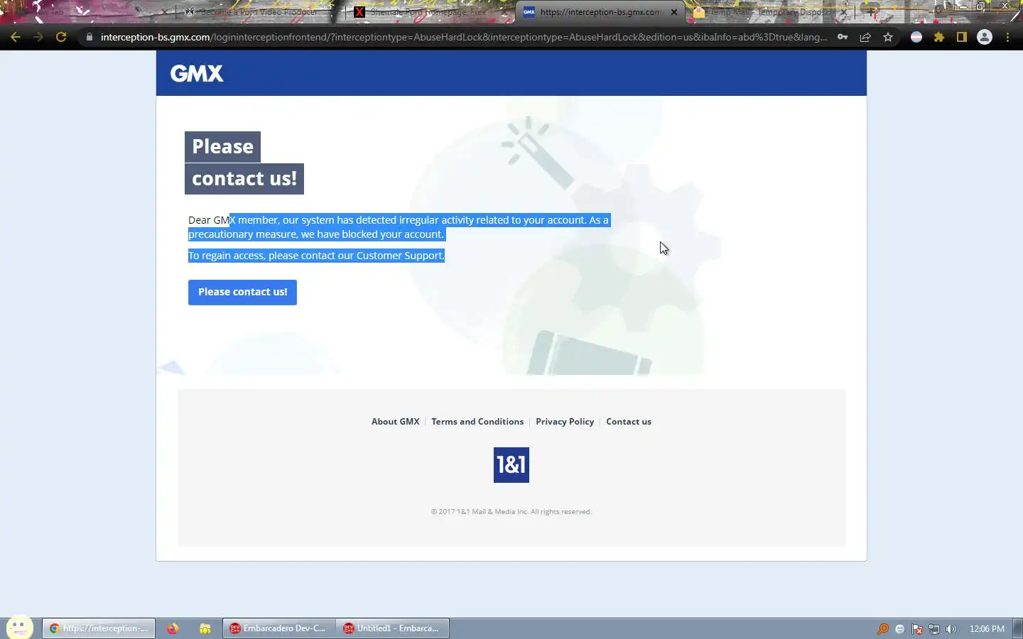
Task: Click the 2017 1&1 Mail & Media copyright
Action: tap(511, 511)
